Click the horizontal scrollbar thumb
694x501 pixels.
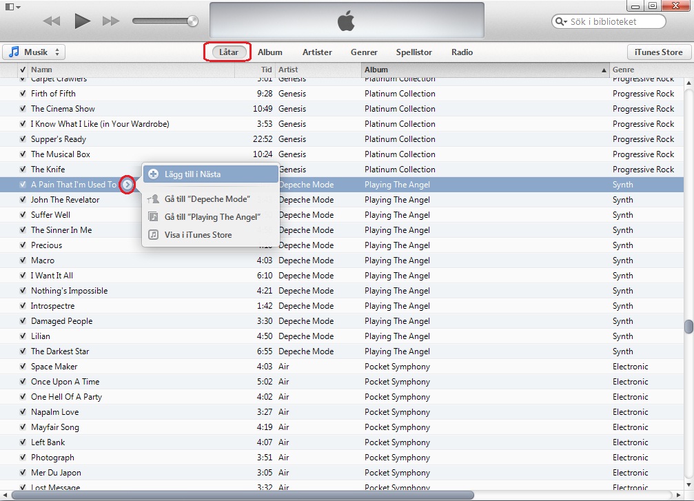coord(243,495)
